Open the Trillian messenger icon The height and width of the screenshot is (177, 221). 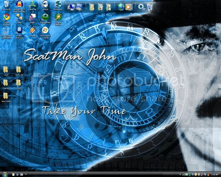tap(19, 17)
